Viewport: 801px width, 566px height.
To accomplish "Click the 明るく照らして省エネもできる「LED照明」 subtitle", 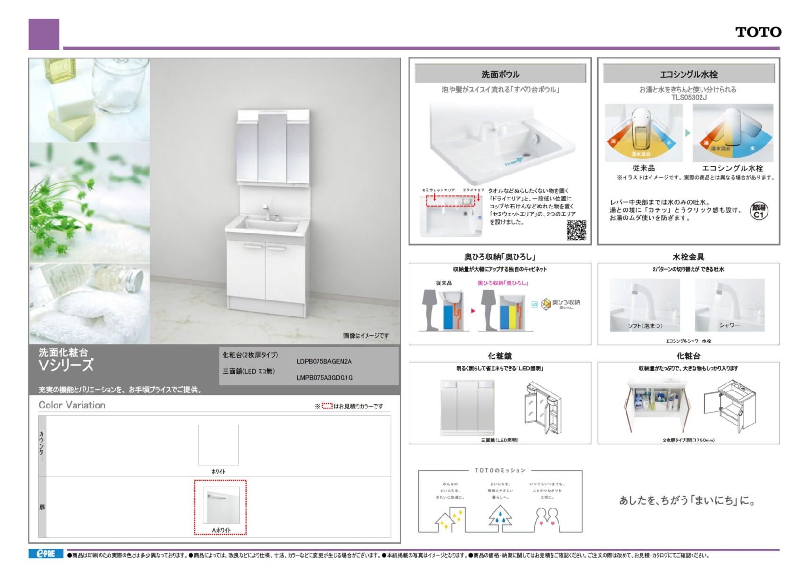I will pos(500,368).
